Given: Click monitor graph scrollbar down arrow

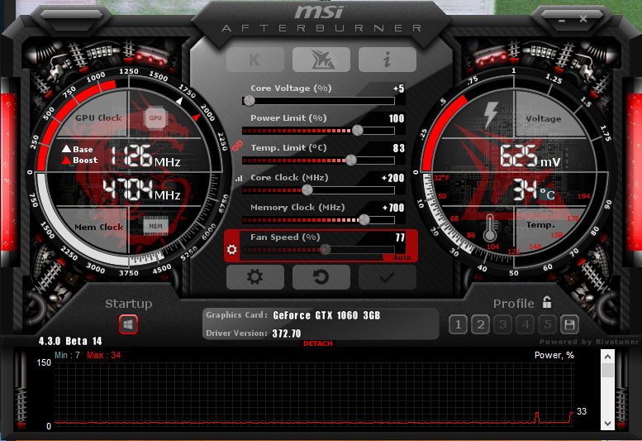Looking at the screenshot, I should (x=607, y=424).
